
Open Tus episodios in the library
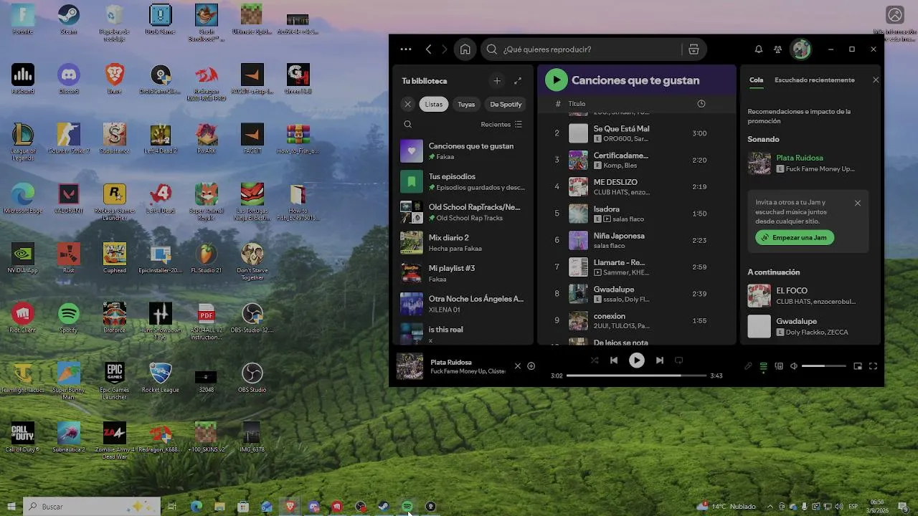pos(463,182)
